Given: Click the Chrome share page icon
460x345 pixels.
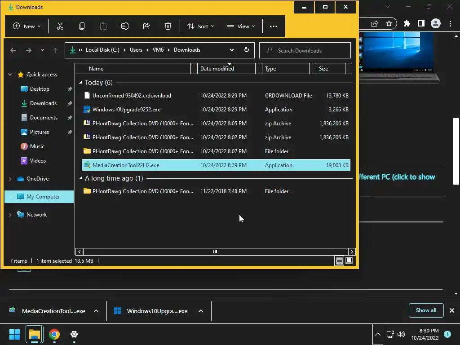Looking at the screenshot, I should pos(375,23).
